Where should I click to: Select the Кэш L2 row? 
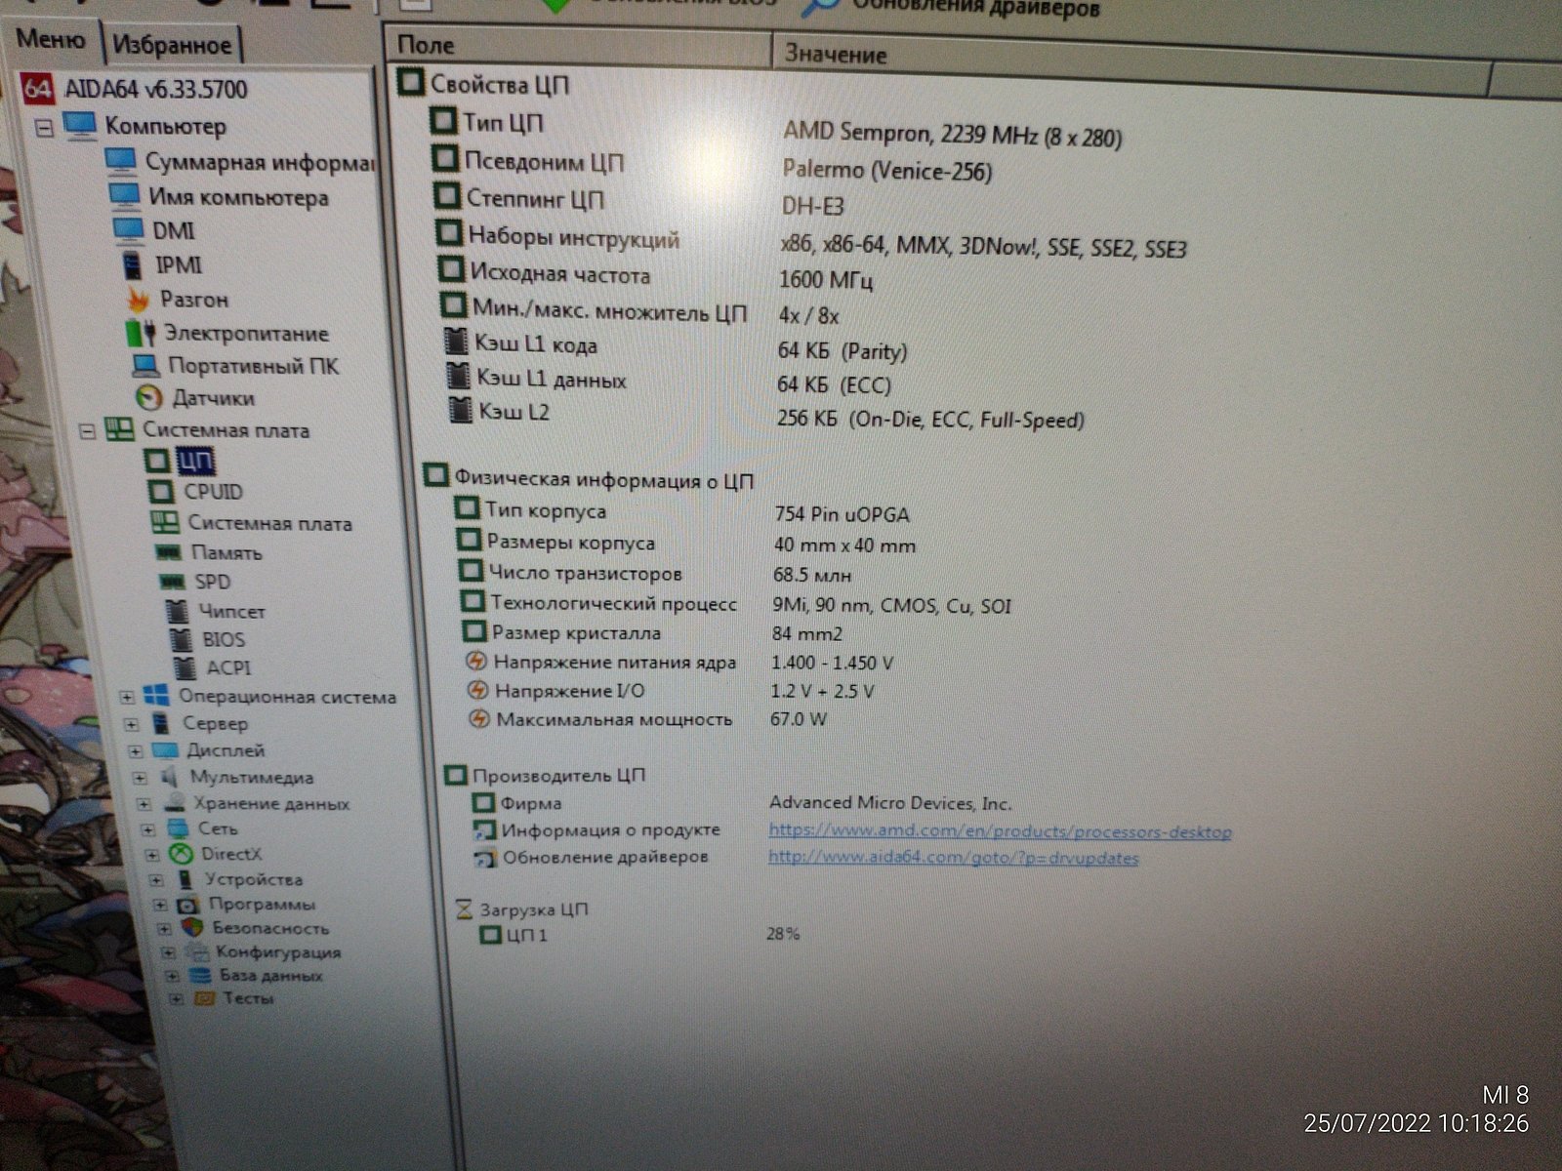(x=766, y=415)
